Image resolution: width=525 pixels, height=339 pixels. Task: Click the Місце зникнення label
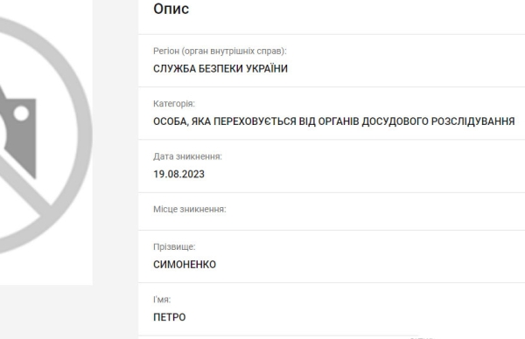point(190,210)
